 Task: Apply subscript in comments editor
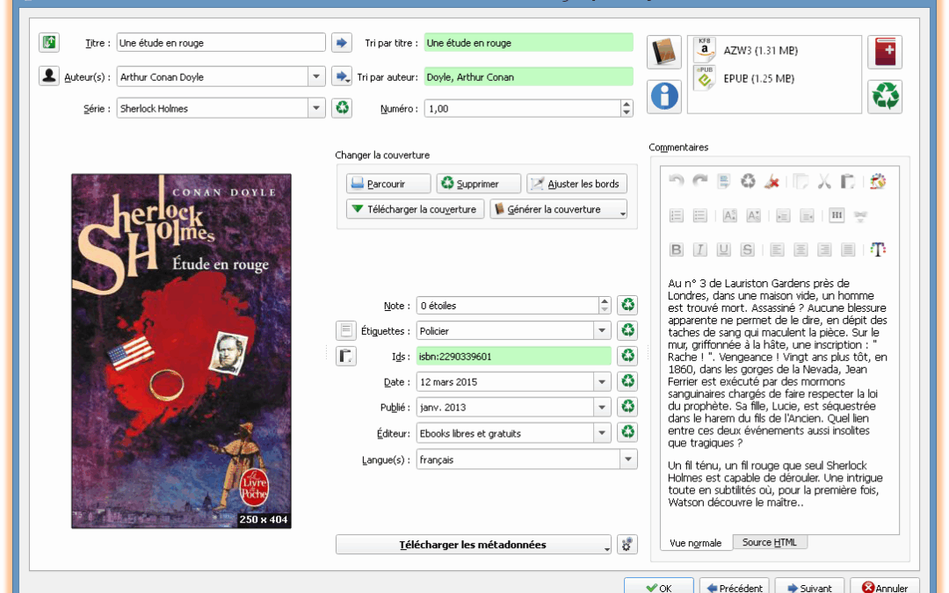pos(754,215)
